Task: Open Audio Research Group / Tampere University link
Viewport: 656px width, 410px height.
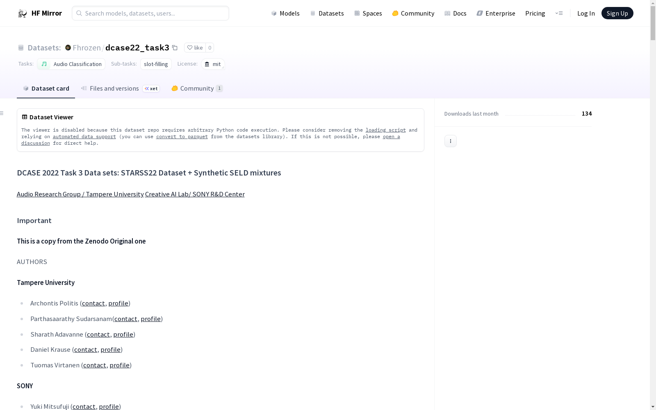Action: tap(80, 194)
